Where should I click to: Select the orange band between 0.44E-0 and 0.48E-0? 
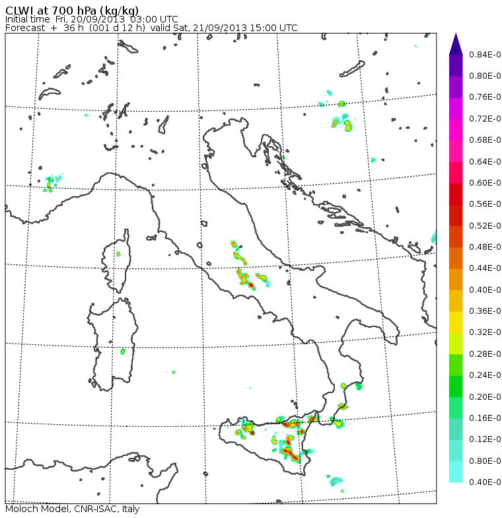pyautogui.click(x=456, y=258)
